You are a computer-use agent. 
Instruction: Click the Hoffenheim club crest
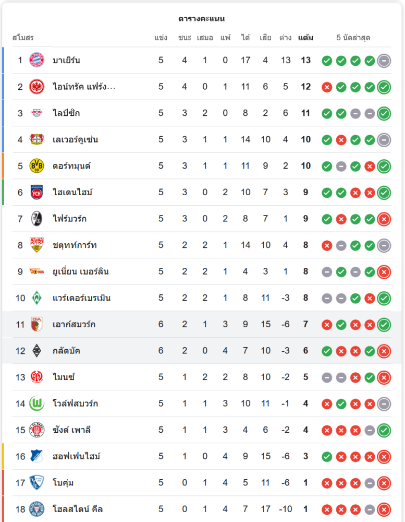click(x=36, y=456)
